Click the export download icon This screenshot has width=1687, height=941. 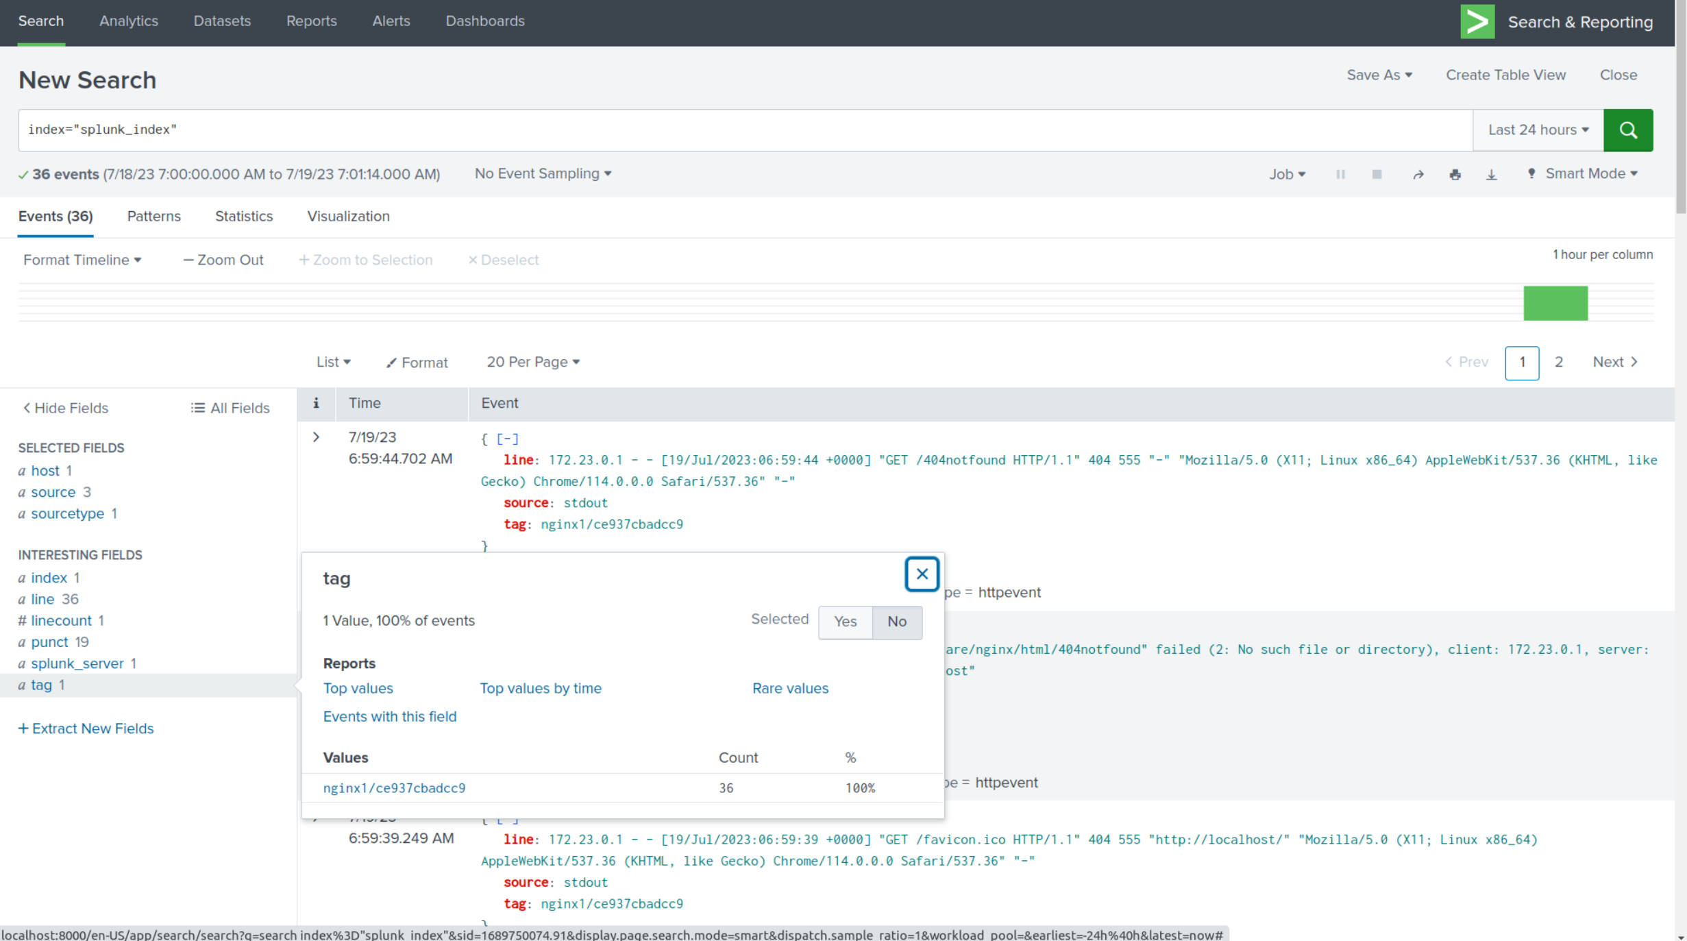pyautogui.click(x=1491, y=175)
